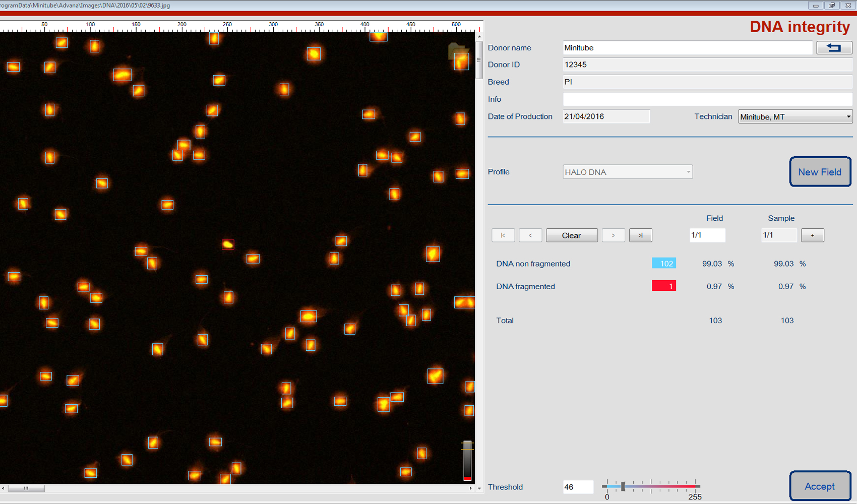The width and height of the screenshot is (857, 504).
Task: Add a sample using the + button
Action: 812,235
